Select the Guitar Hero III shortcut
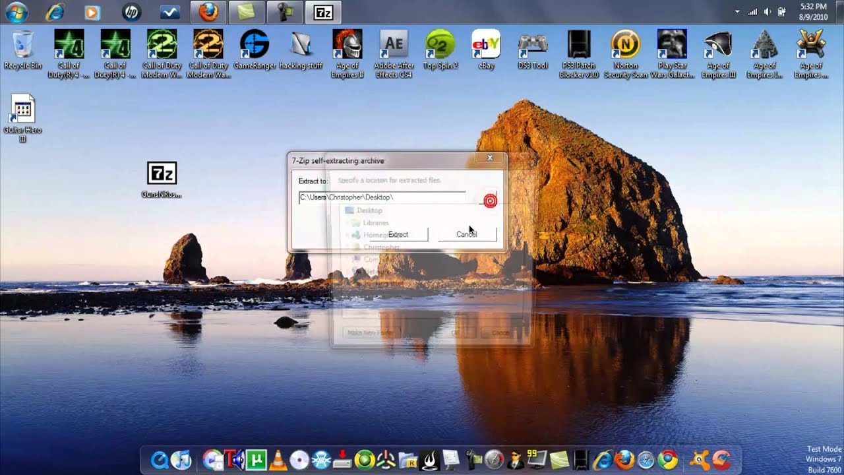Viewport: 844px width, 475px height. click(x=23, y=119)
